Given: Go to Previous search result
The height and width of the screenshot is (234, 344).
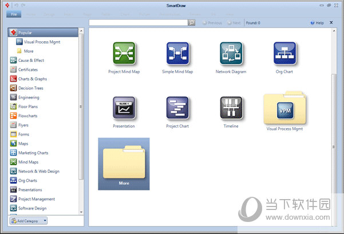Looking at the screenshot, I should point(212,23).
